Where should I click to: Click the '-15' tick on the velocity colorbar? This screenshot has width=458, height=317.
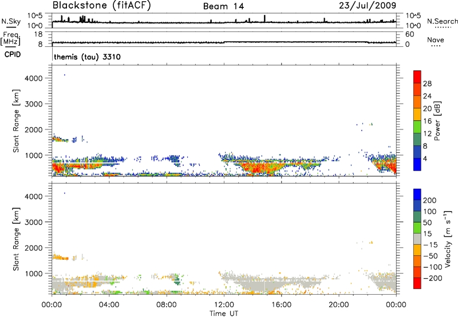click(431, 244)
